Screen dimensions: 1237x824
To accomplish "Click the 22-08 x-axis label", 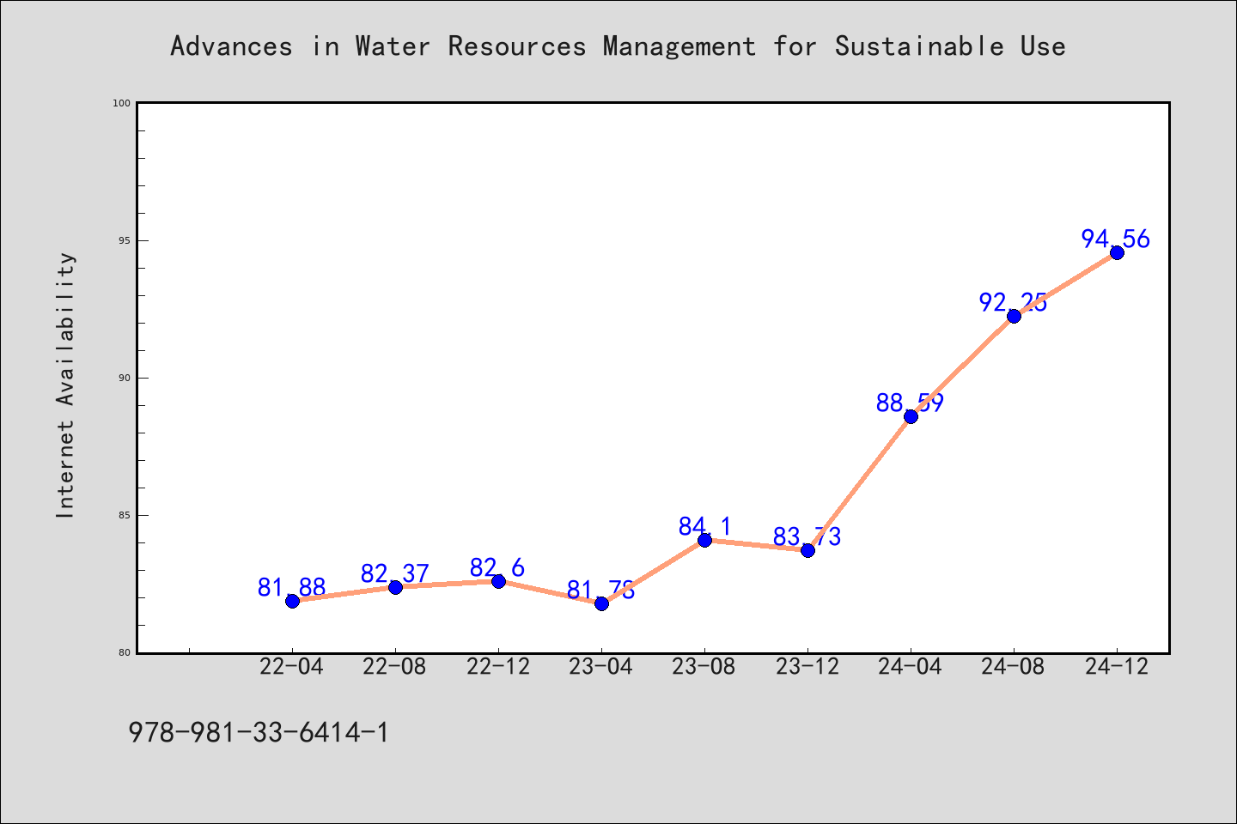I will click(395, 667).
